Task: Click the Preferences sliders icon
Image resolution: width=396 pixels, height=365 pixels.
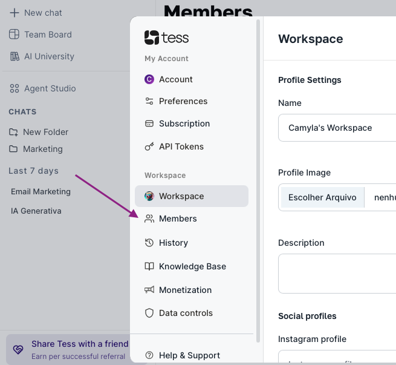Action: click(149, 101)
